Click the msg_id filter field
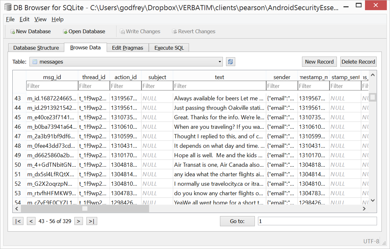Image resolution: width=390 pixels, height=249 pixels. click(52, 86)
